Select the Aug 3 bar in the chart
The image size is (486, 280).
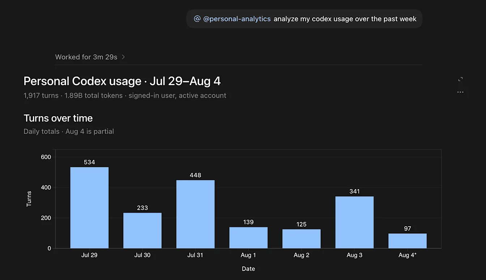coord(354,222)
